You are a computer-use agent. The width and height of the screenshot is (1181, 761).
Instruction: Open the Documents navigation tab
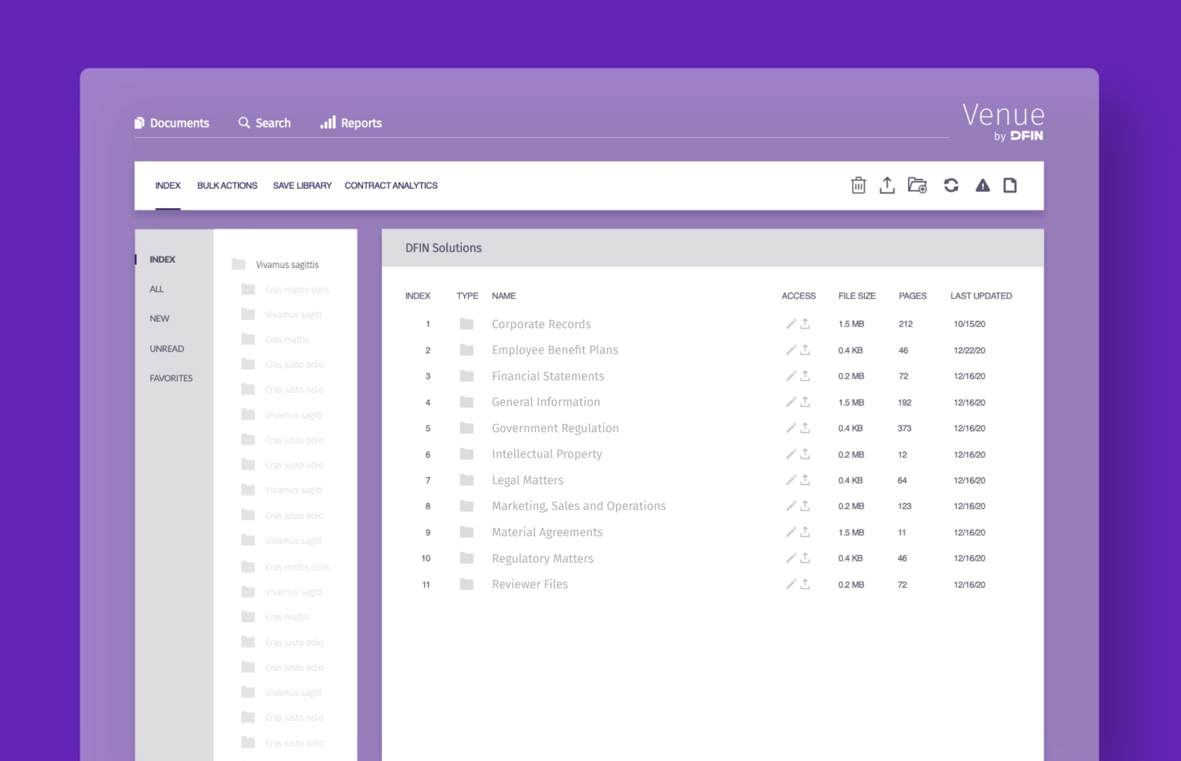172,123
